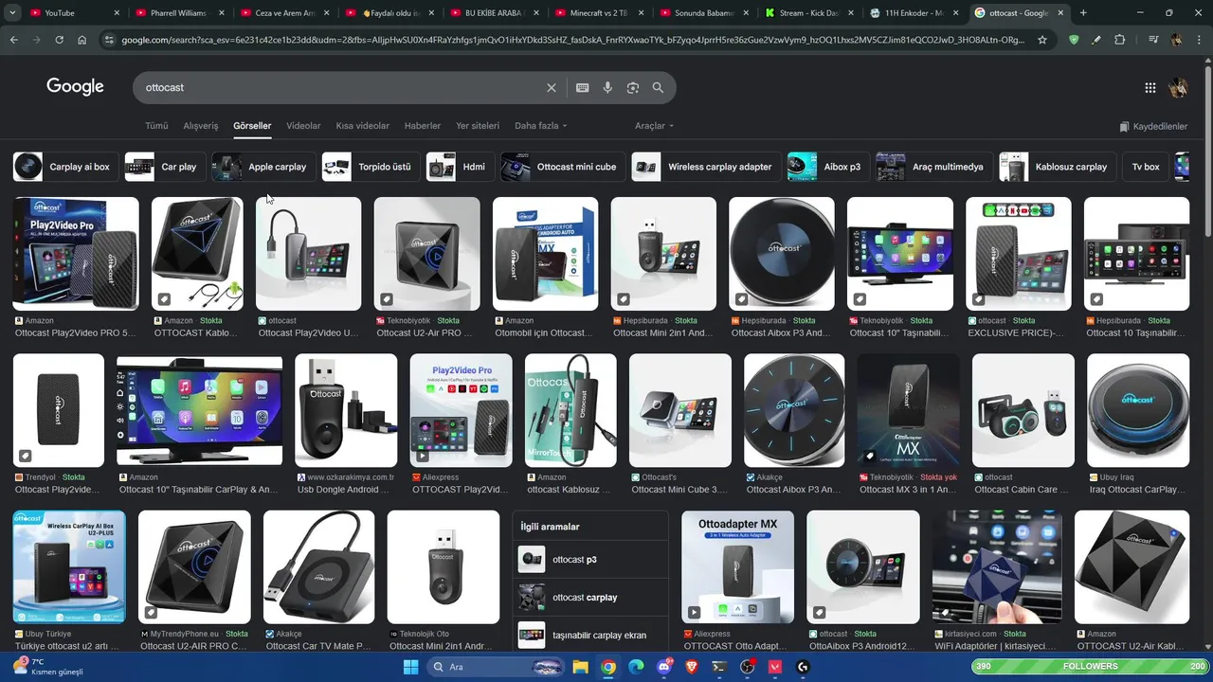Image resolution: width=1213 pixels, height=682 pixels.
Task: Open Brave browser from taskbar
Action: coord(691,667)
